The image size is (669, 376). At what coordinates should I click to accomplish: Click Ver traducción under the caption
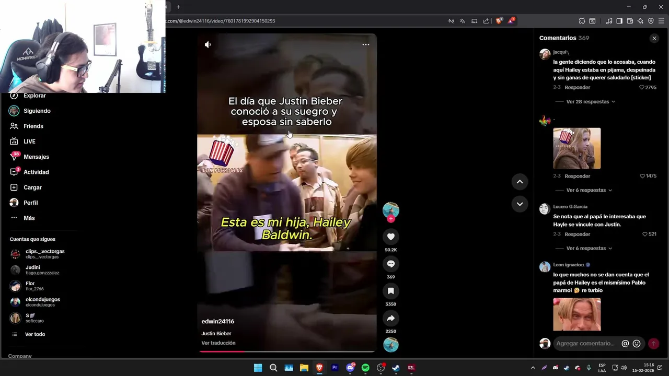pyautogui.click(x=218, y=343)
